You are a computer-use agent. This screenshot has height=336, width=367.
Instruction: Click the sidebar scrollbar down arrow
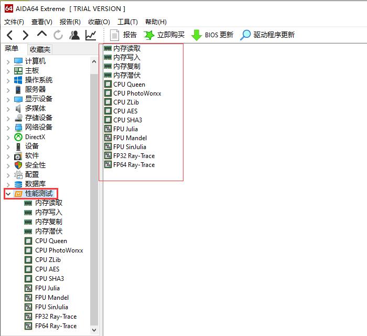point(94,330)
